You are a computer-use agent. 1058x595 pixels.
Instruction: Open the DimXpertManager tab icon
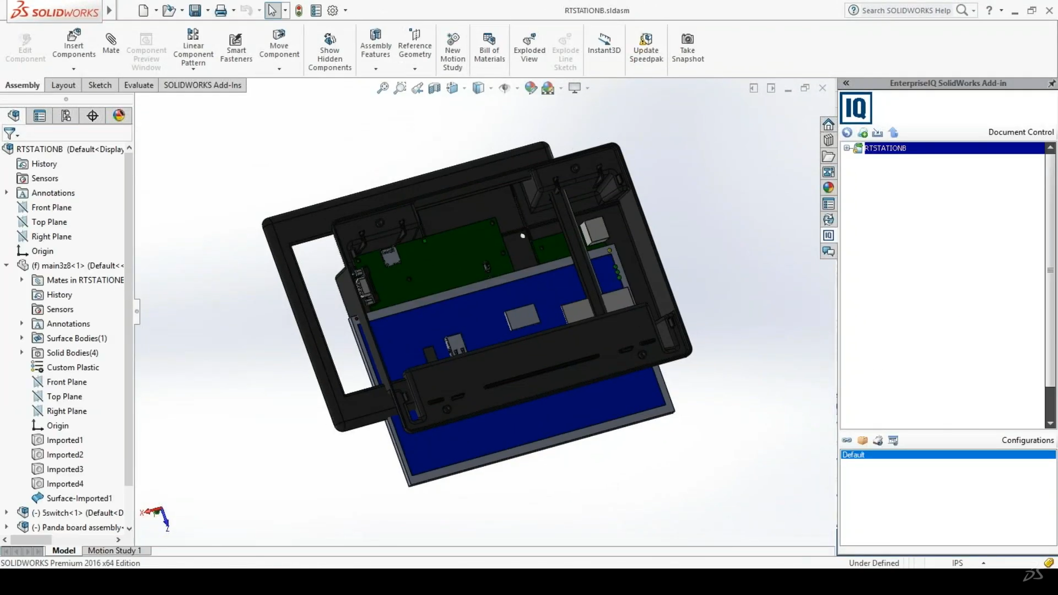pyautogui.click(x=93, y=116)
